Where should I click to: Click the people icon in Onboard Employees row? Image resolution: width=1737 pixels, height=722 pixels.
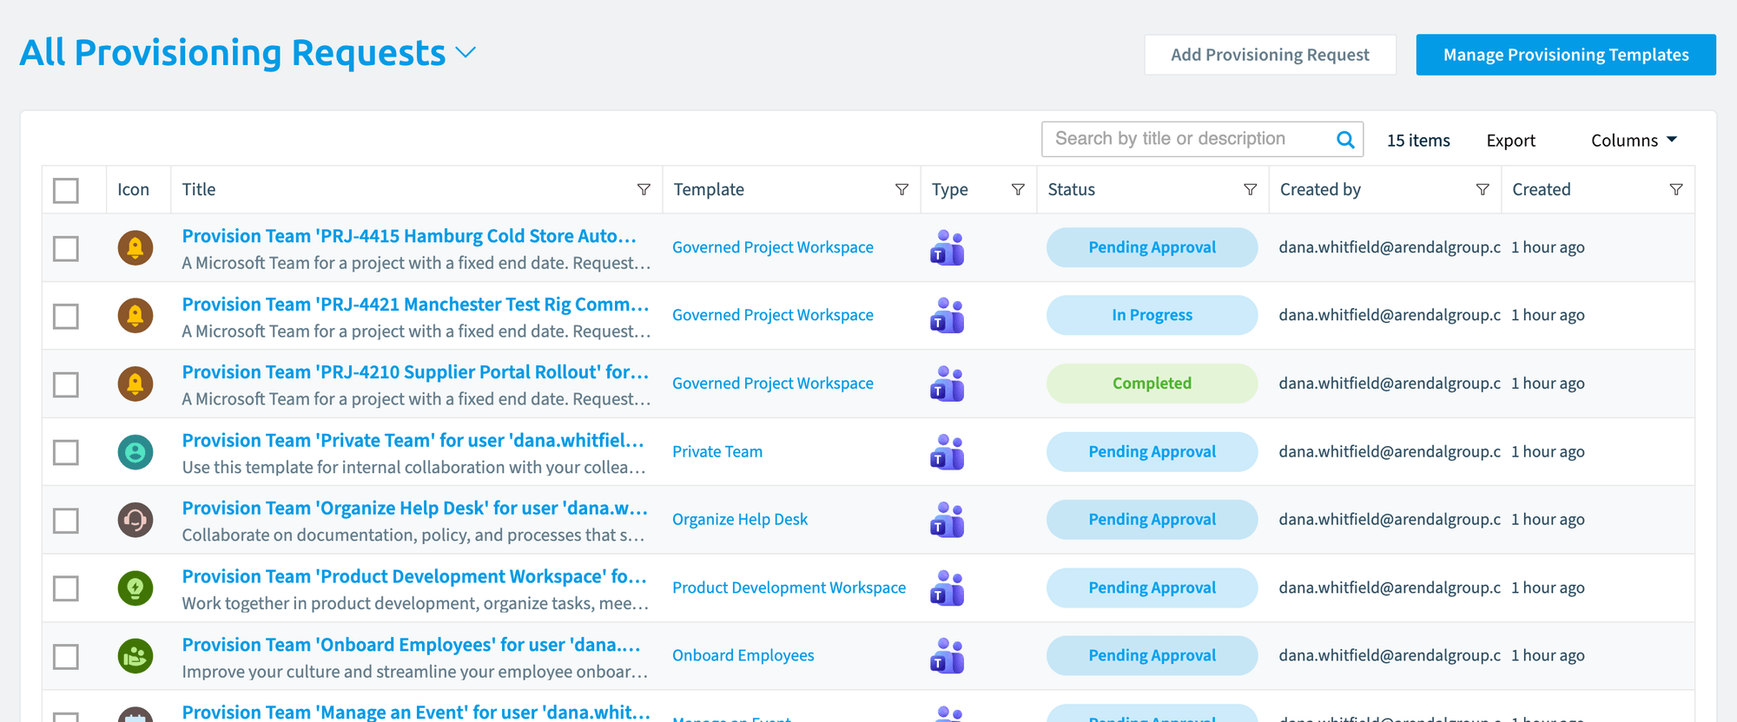135,656
